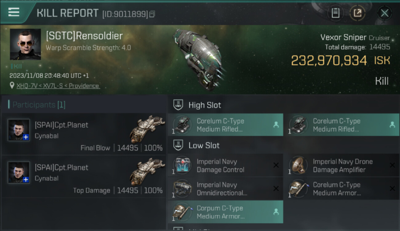This screenshot has width=400, height=231.
Task: Close the kill report window
Action: coord(384,13)
